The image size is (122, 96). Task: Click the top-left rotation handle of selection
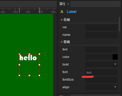tap(19, 54)
